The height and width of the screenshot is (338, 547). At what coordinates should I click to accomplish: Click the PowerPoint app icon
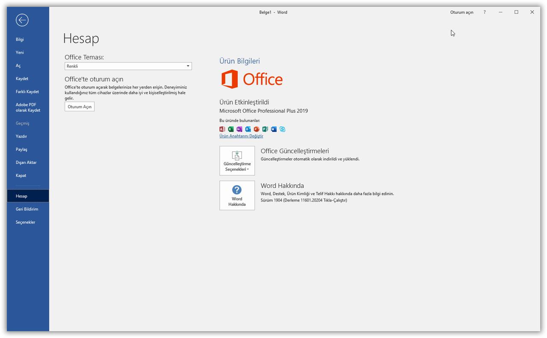tap(256, 129)
